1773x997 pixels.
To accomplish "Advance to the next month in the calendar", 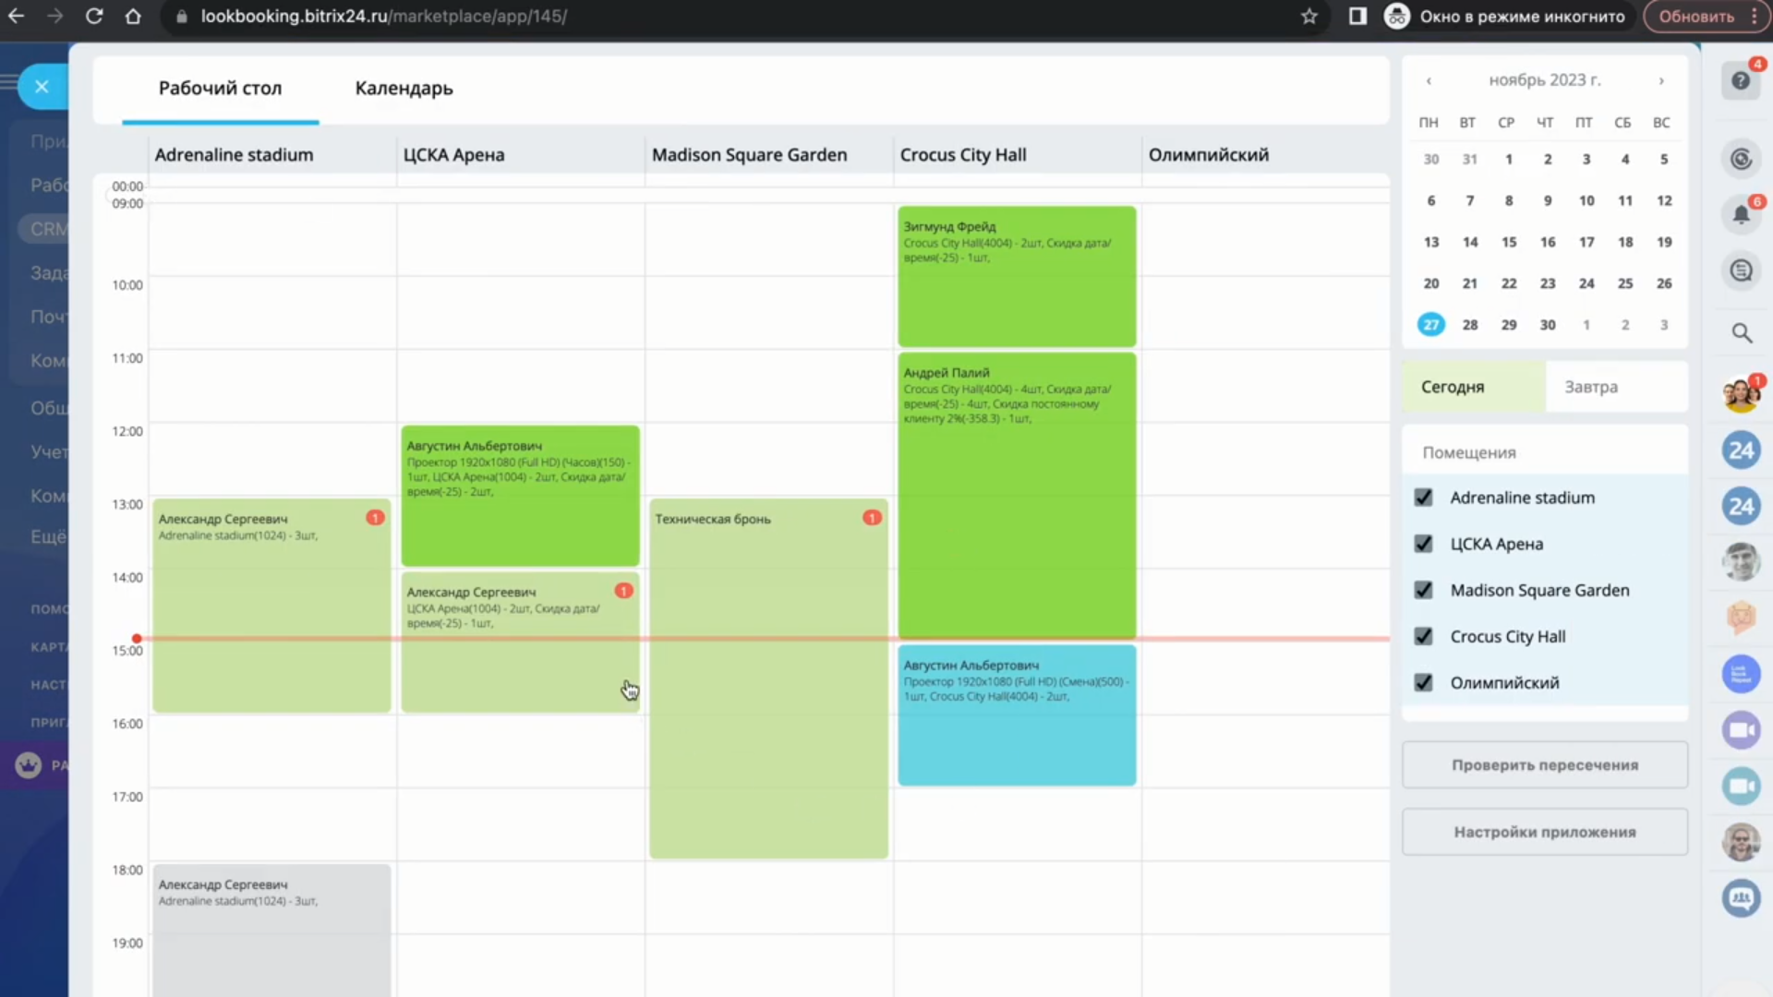I will pos(1660,81).
